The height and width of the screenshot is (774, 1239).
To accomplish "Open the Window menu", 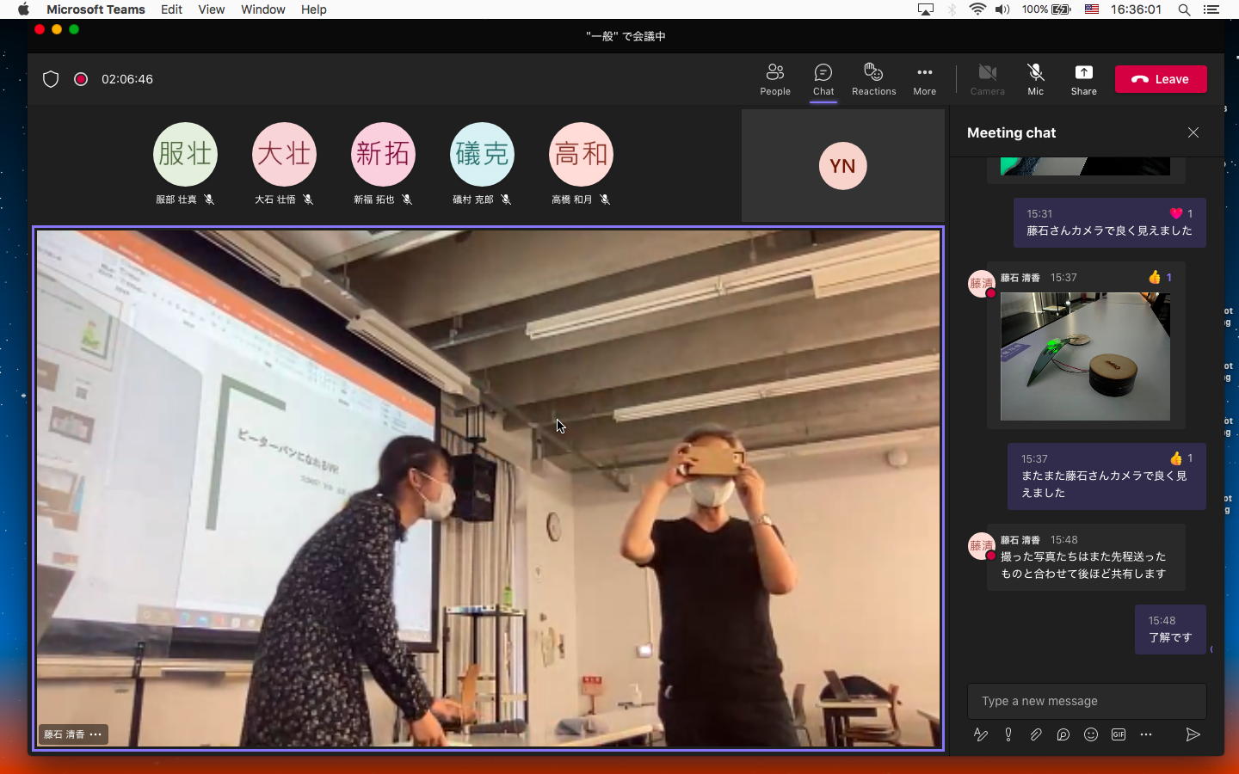I will click(262, 9).
